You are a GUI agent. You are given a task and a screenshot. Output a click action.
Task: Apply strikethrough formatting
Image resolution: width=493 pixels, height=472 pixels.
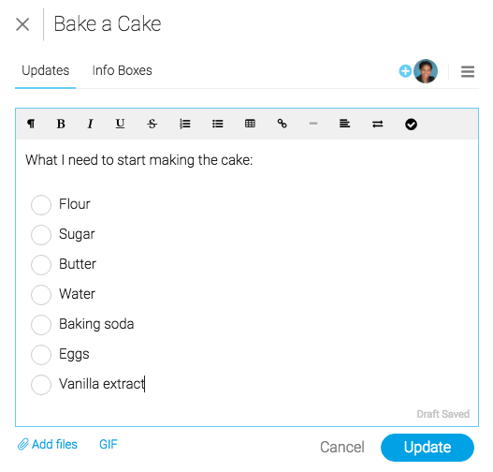point(152,124)
